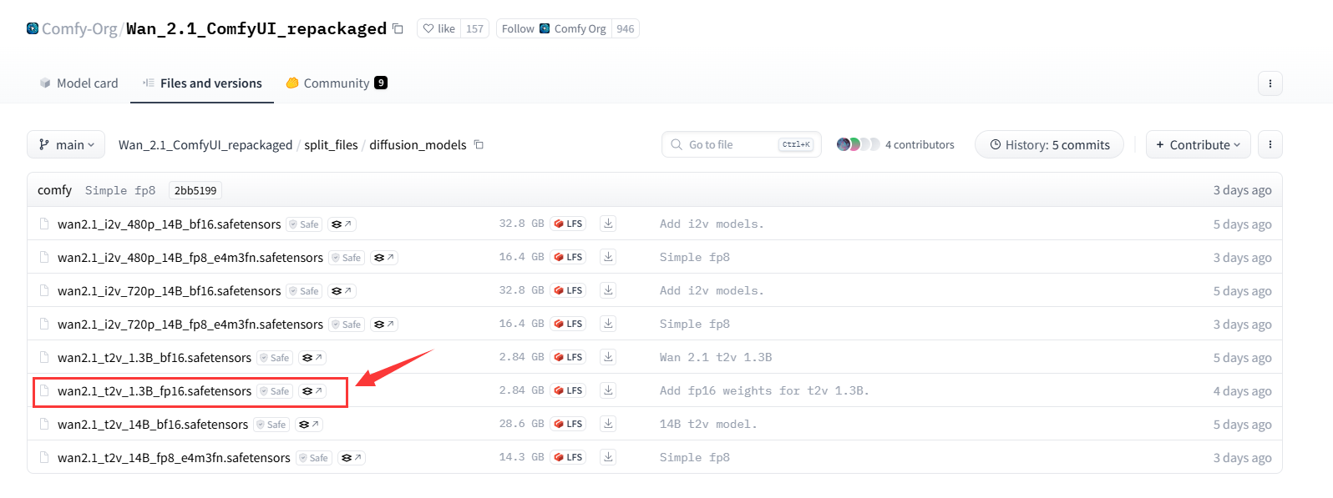Switch to Files and versions tab
The width and height of the screenshot is (1333, 498).
click(x=202, y=83)
